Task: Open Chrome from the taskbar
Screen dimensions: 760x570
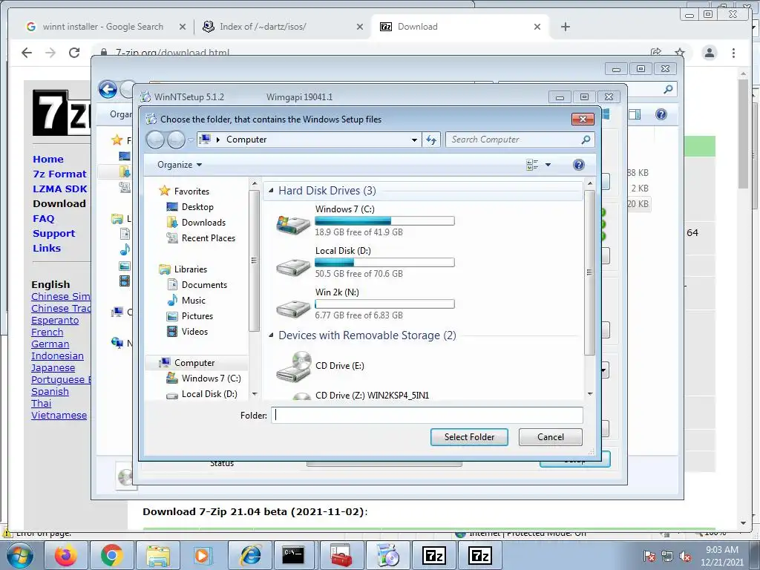Action: 111,555
